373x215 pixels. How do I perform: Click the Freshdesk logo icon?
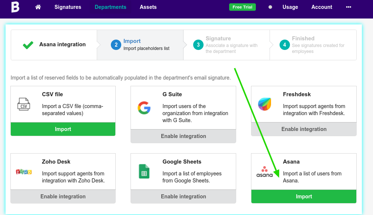point(264,104)
